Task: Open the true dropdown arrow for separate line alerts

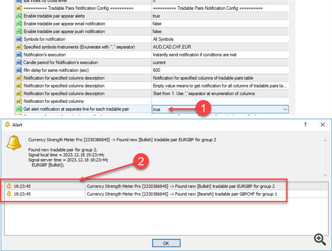Action: (x=285, y=109)
